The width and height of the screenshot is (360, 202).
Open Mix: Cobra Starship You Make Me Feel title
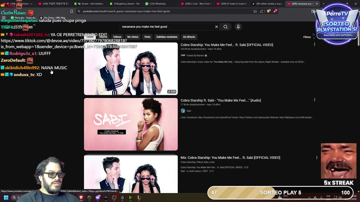[230, 158]
